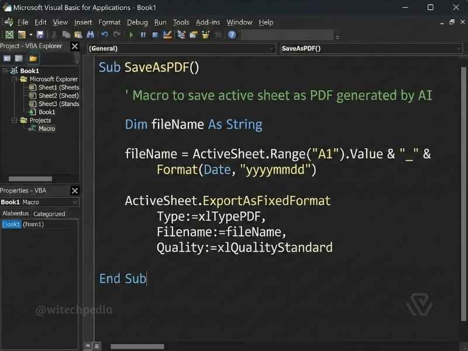Run the macro with the green play icon

coord(131,35)
